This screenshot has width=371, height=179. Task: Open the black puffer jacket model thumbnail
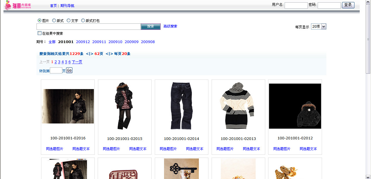(68, 106)
